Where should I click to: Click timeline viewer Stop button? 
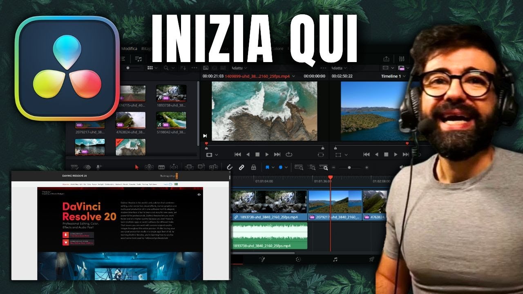(386, 154)
